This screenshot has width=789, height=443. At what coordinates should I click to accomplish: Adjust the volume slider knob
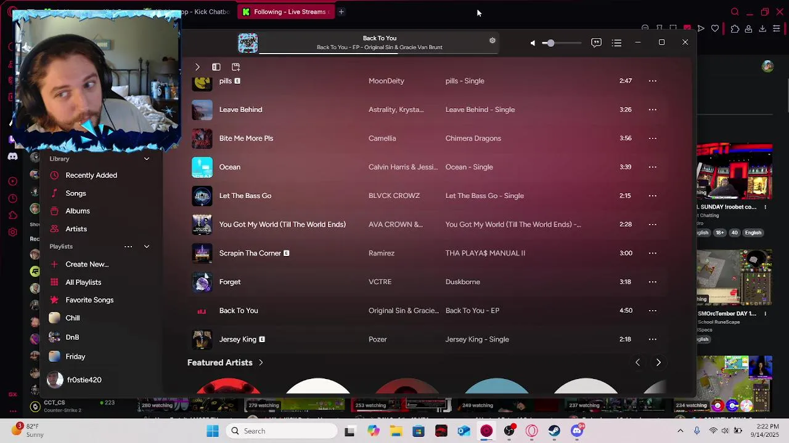[x=550, y=43]
